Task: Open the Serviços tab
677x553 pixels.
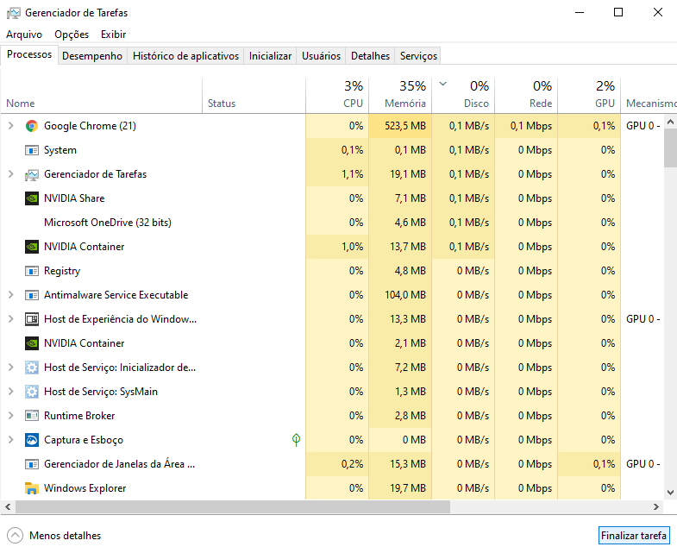Action: [x=418, y=56]
